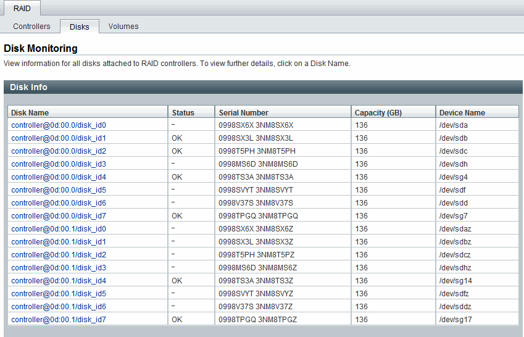Select serial number 0998V37S 3NM8V37S

click(256, 203)
